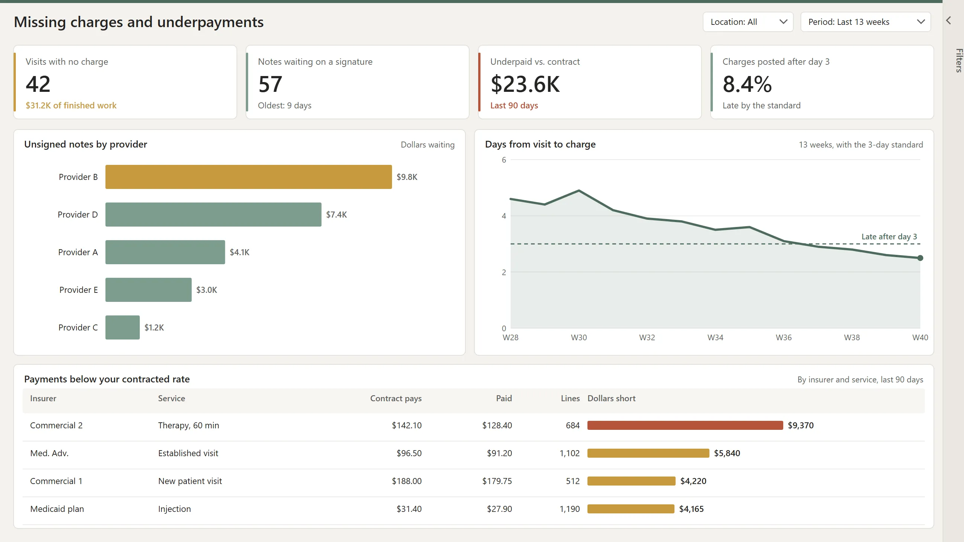Screen dimensions: 964x542
Task: Click the W32 axis label
Action: [647, 338]
